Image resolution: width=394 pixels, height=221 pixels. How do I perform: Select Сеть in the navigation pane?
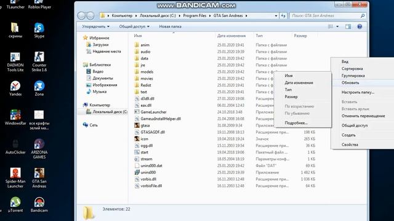coord(90,125)
